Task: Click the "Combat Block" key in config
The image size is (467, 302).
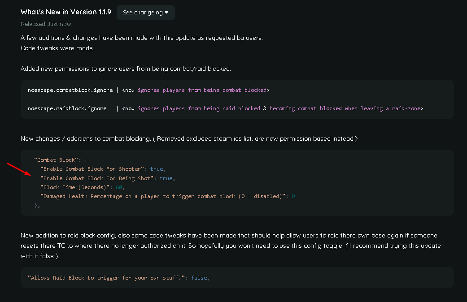Action: 56,160
